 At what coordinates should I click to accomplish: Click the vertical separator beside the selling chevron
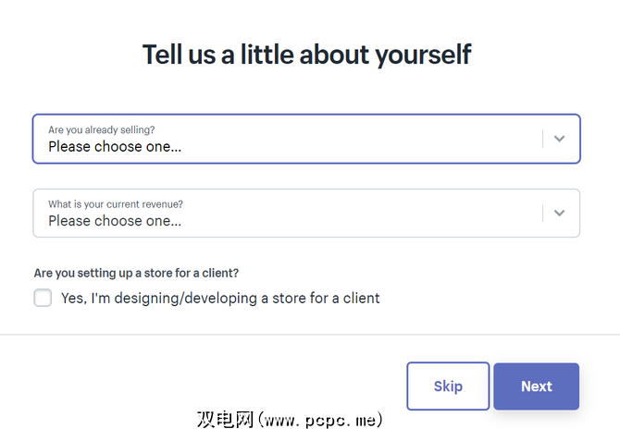pyautogui.click(x=542, y=139)
